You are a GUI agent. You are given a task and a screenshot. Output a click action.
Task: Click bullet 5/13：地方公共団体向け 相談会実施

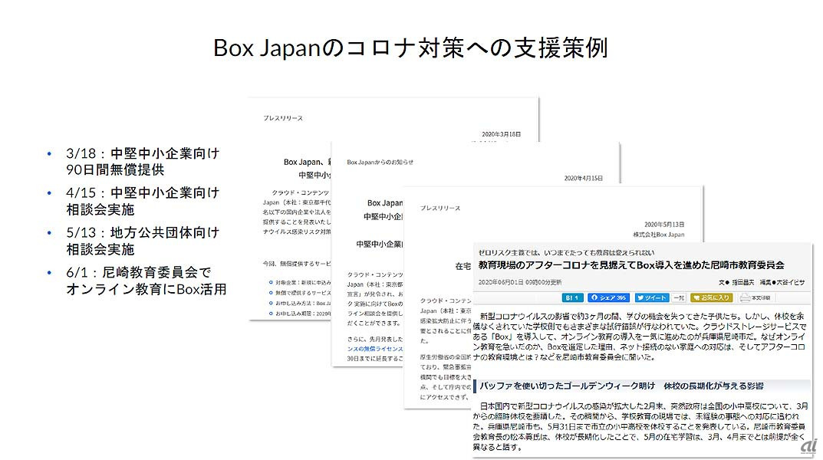142,241
